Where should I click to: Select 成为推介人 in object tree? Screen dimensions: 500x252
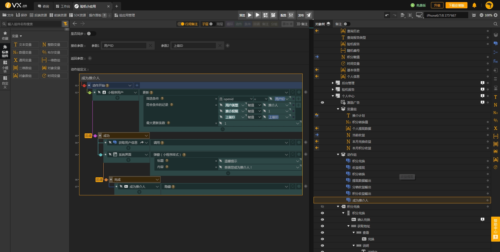pyautogui.click(x=402, y=200)
